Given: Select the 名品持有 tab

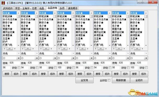Looking at the screenshot, I should coord(52,8).
